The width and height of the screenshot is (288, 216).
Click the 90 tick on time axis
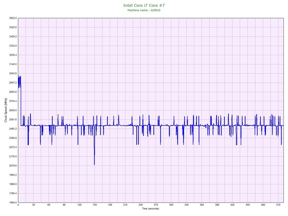[x=64, y=205]
